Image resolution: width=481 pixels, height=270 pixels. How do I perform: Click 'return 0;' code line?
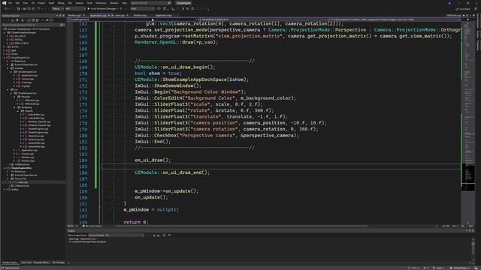coord(136,222)
